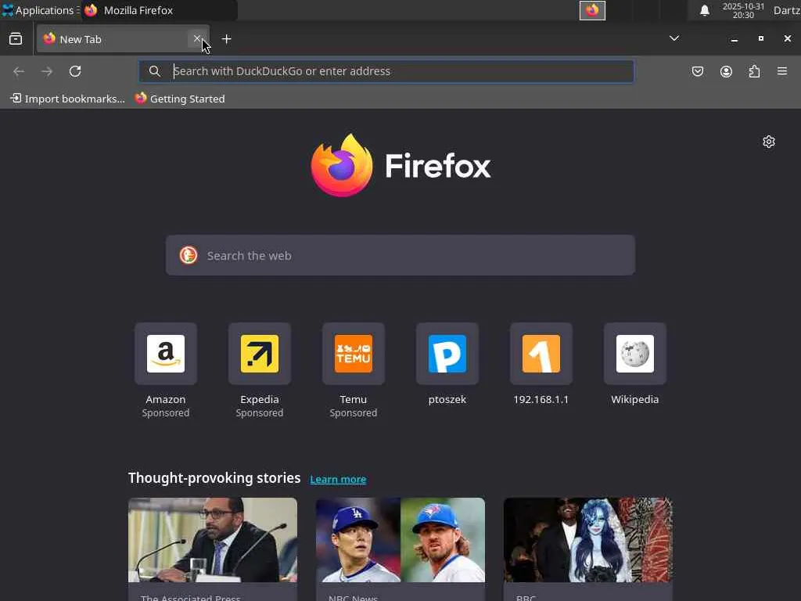Open the notification bell in panel
The width and height of the screenshot is (801, 601).
[705, 10]
